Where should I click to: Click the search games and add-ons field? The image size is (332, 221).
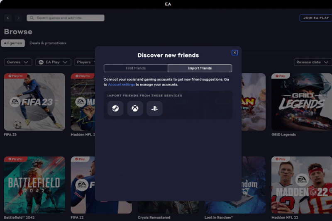[x=66, y=18]
